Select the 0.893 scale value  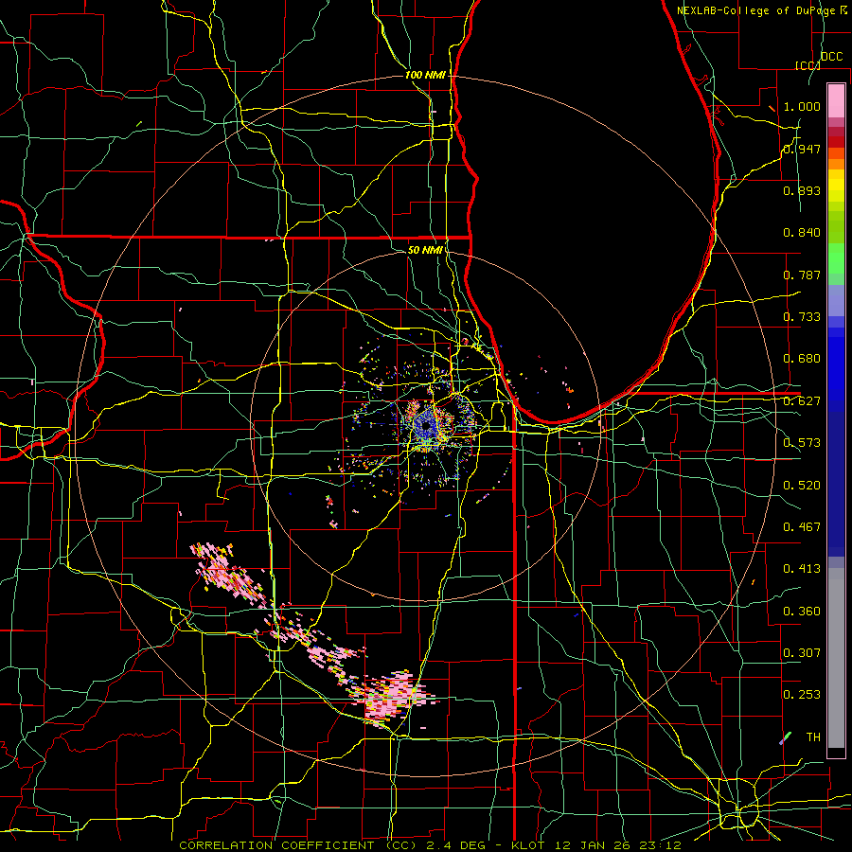[802, 190]
